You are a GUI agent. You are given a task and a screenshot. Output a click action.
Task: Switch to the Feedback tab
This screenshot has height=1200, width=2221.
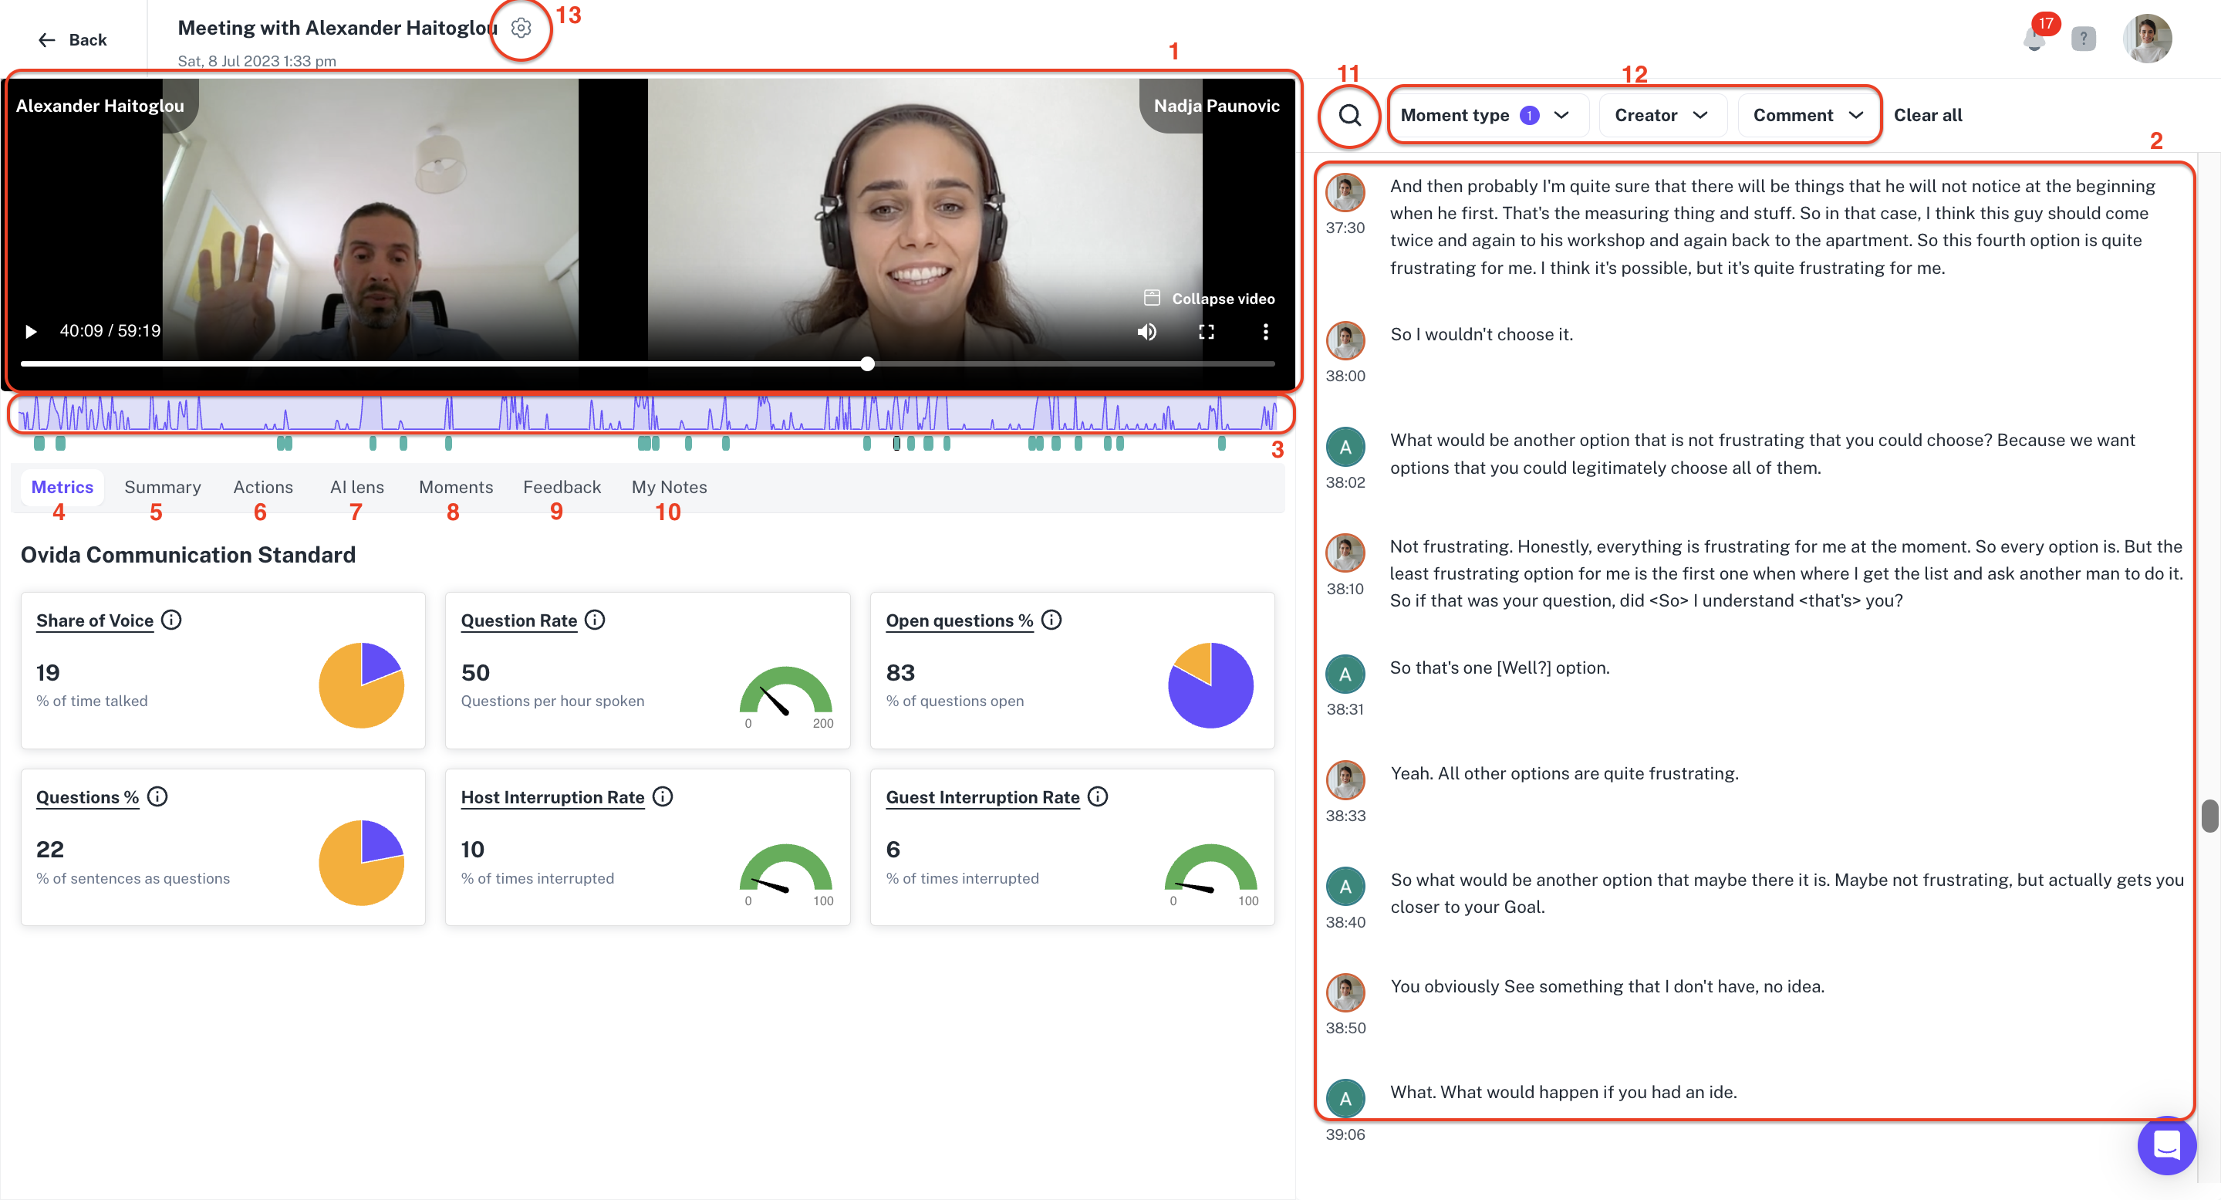(x=562, y=488)
